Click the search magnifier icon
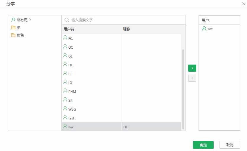247x151 pixels. (67, 20)
